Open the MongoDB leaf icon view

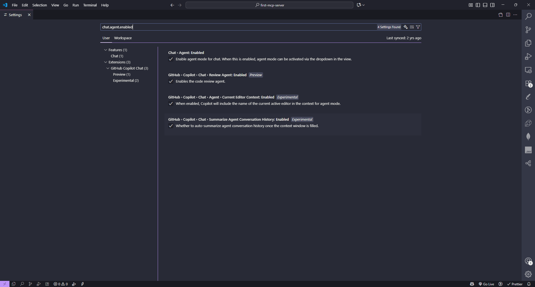tap(528, 137)
